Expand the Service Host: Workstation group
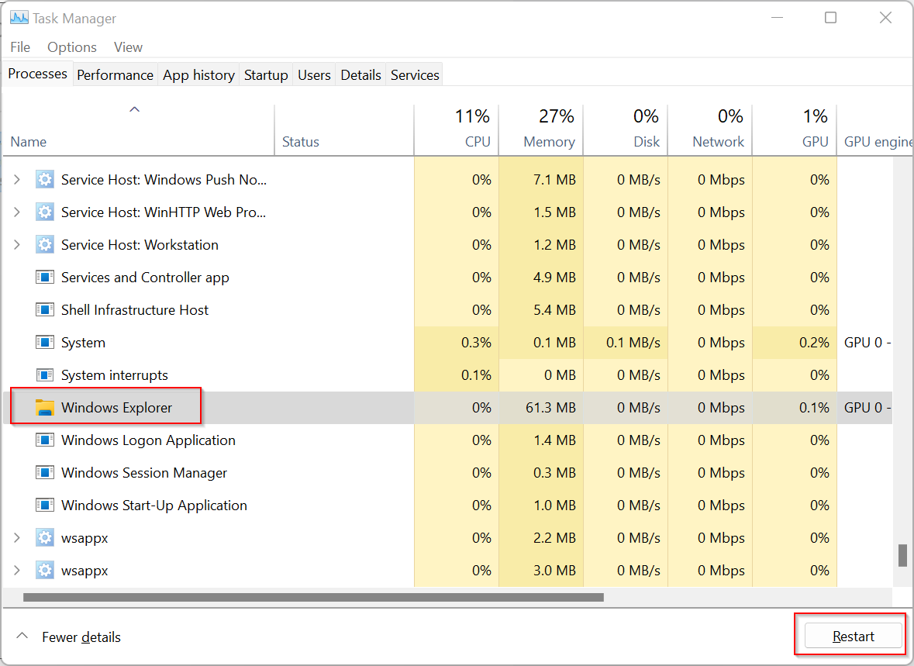Viewport: 914px width, 666px height. (x=17, y=245)
